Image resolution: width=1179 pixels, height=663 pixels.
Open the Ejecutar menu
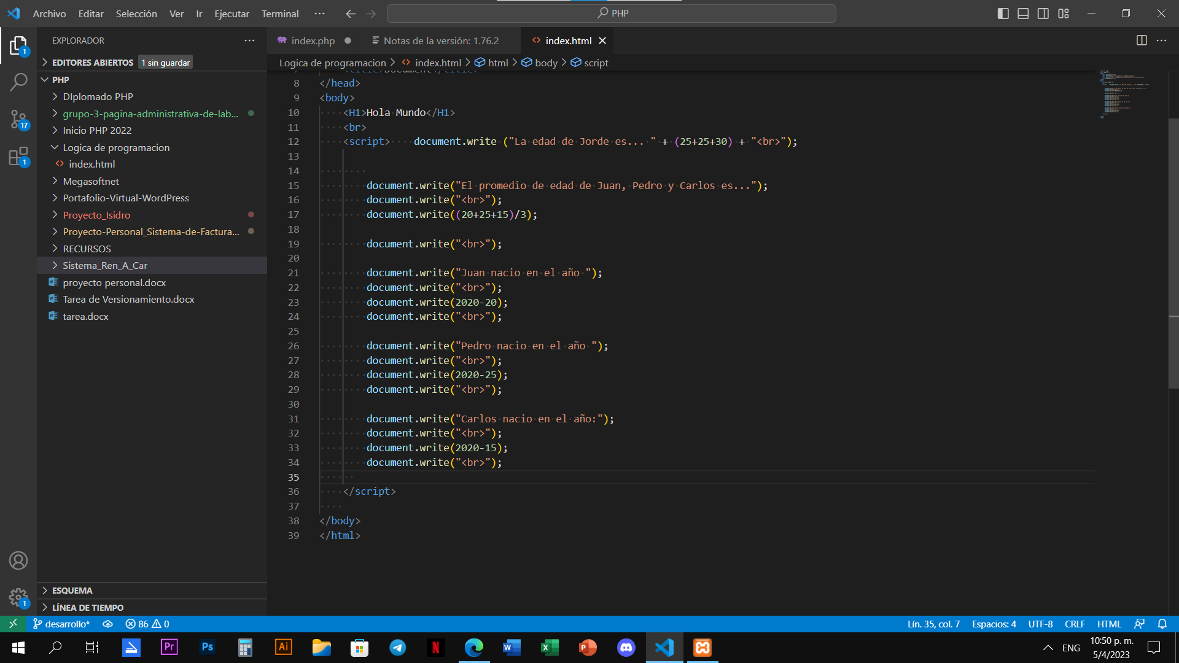(x=232, y=14)
